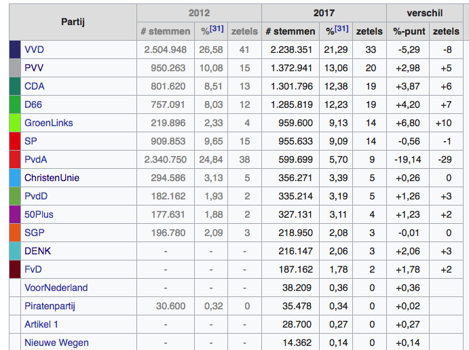Image resolution: width=469 pixels, height=350 pixels.
Task: Follow footnote 31 in the 2012 percentage header
Action: click(217, 28)
